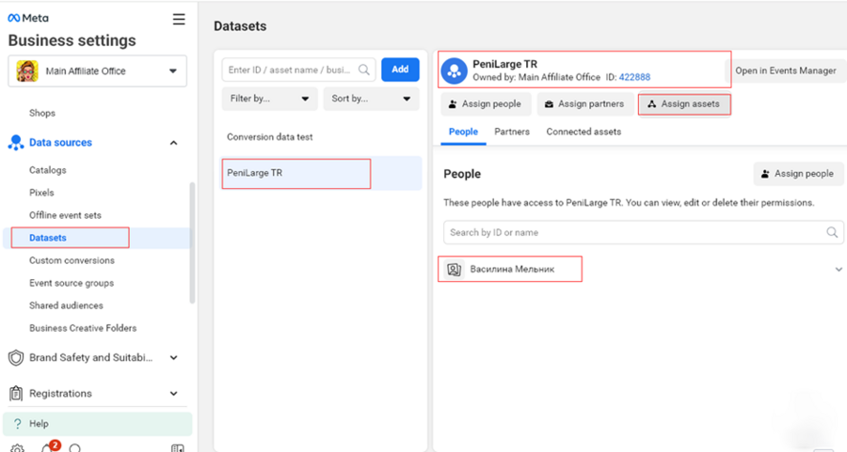Open Shops in the sidebar

click(x=42, y=113)
